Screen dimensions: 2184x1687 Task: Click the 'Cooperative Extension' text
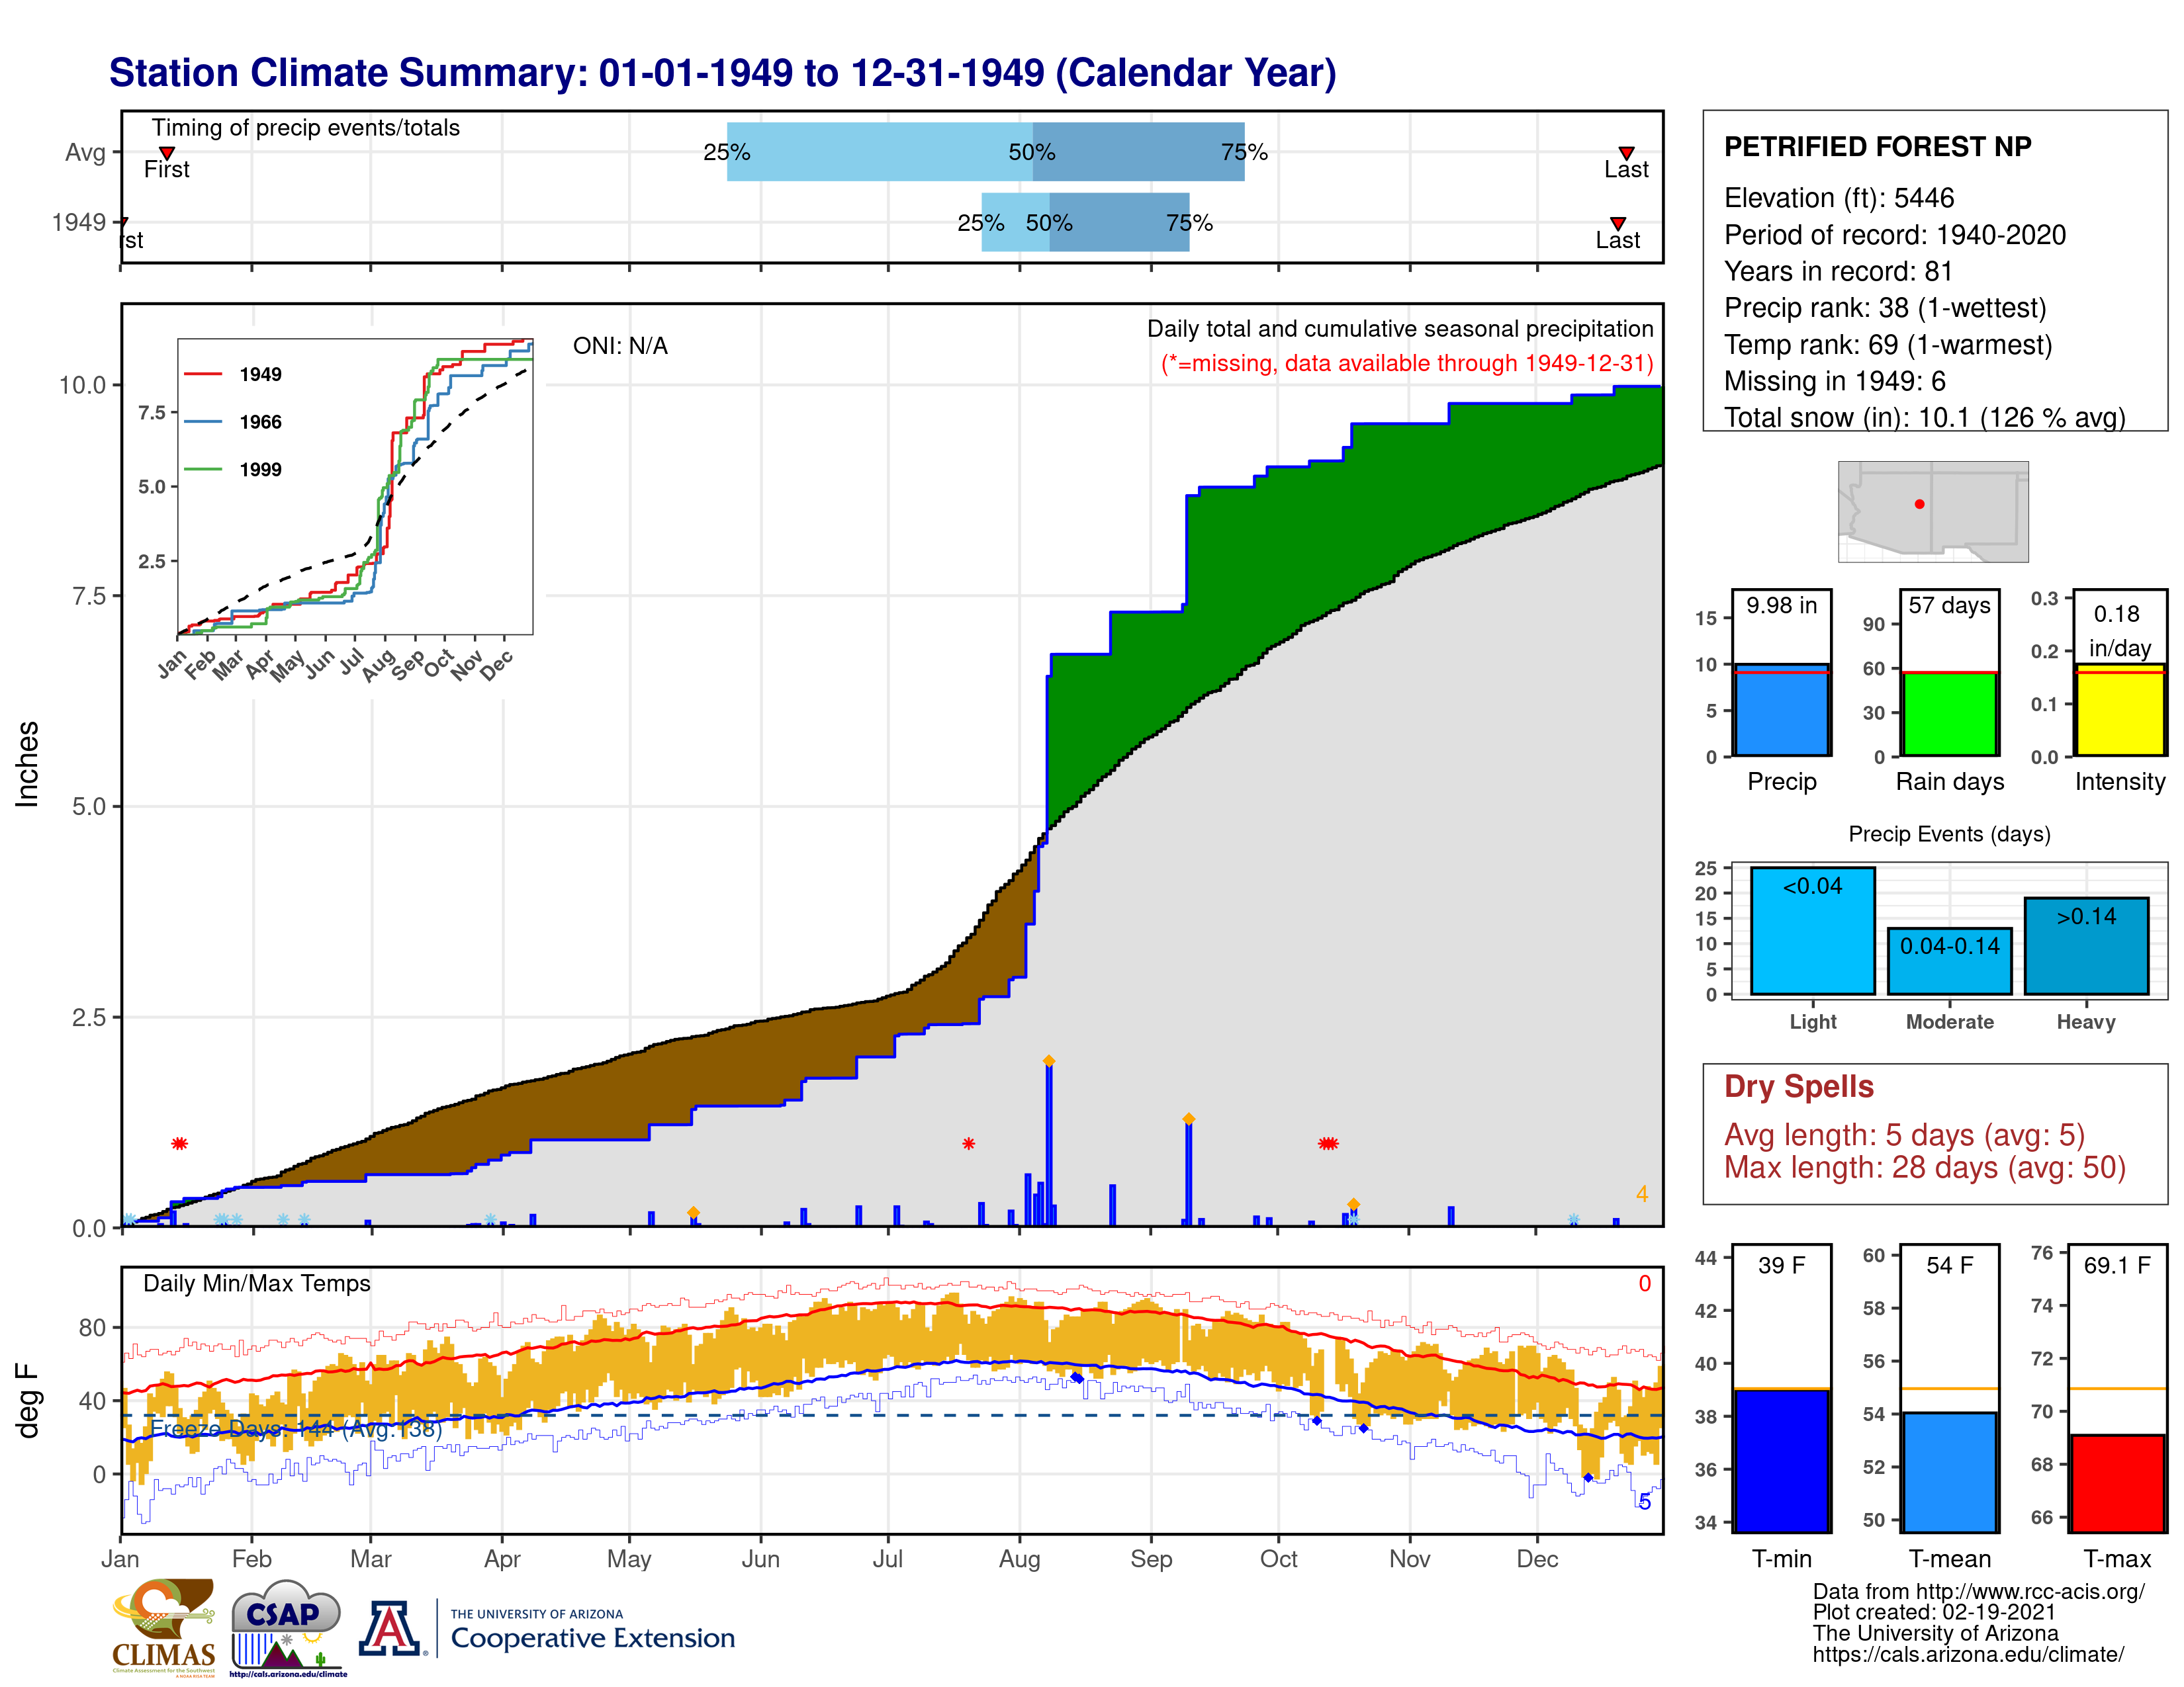click(593, 1638)
